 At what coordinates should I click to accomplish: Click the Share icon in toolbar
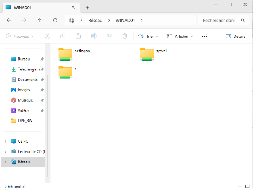point(109,36)
